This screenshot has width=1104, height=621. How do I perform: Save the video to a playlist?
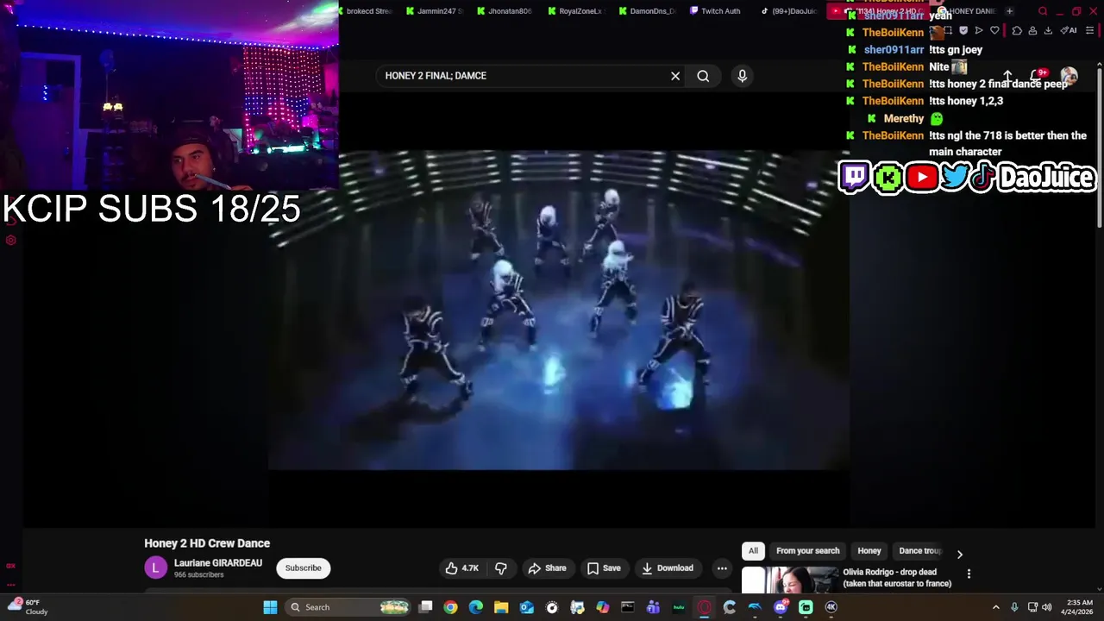point(604,568)
